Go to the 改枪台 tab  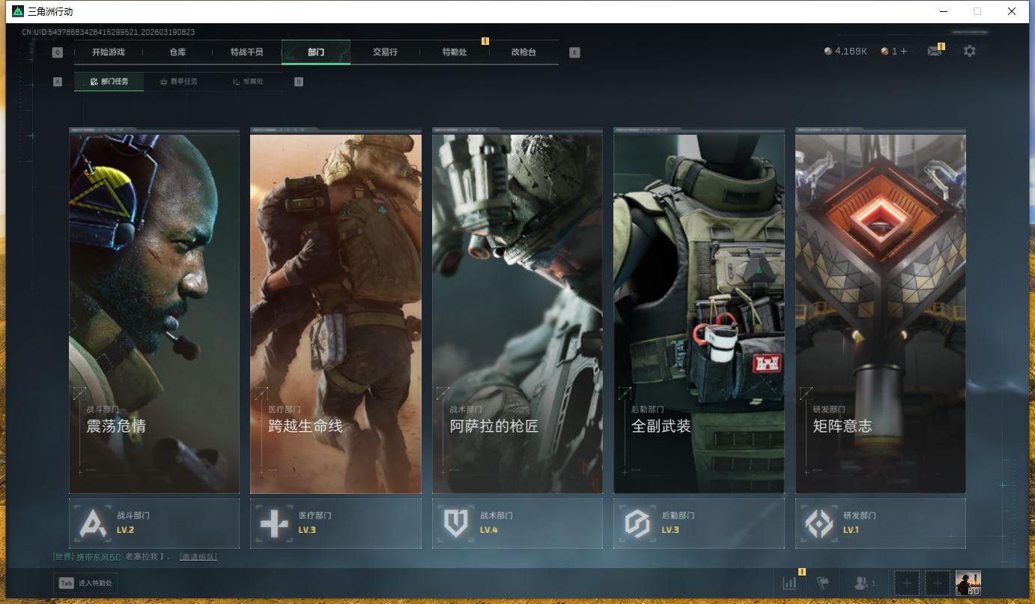pyautogui.click(x=523, y=52)
